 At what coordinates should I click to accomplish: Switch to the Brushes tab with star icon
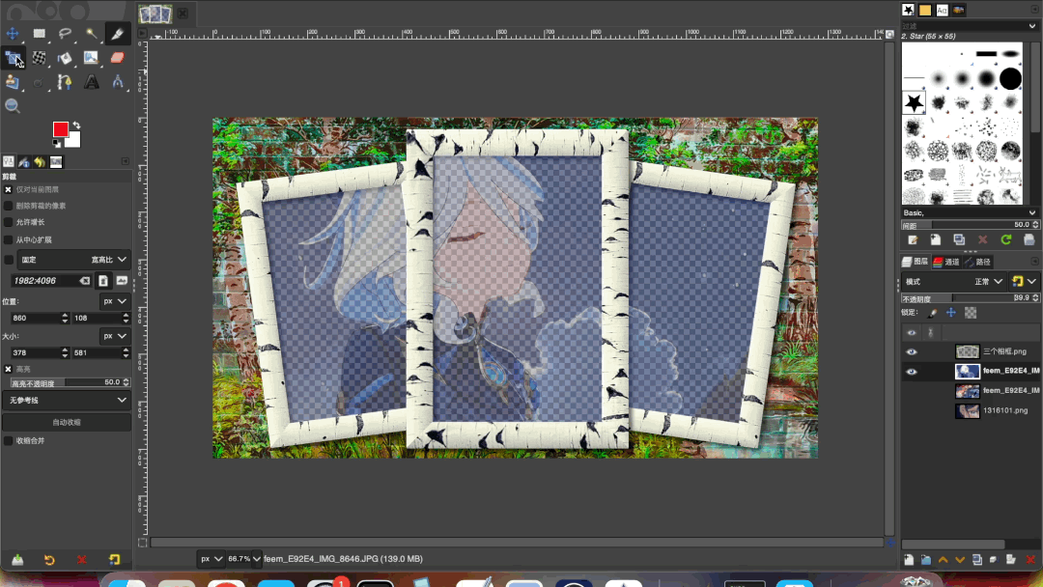[908, 10]
